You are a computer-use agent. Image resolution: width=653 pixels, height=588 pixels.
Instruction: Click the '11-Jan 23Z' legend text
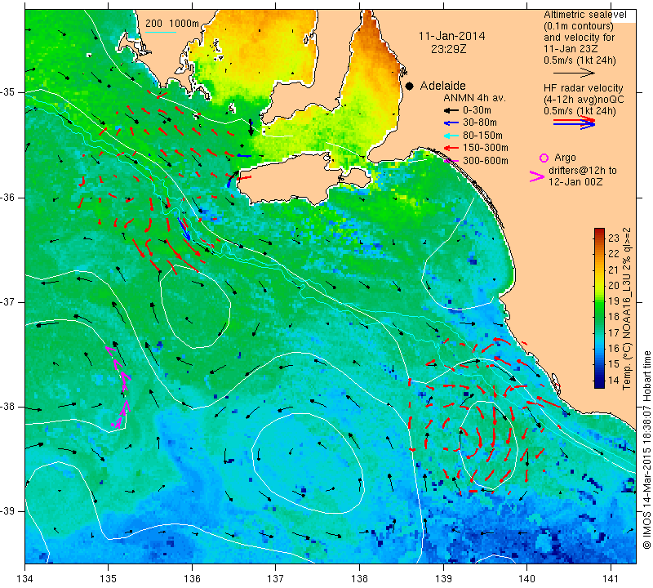[x=571, y=49]
